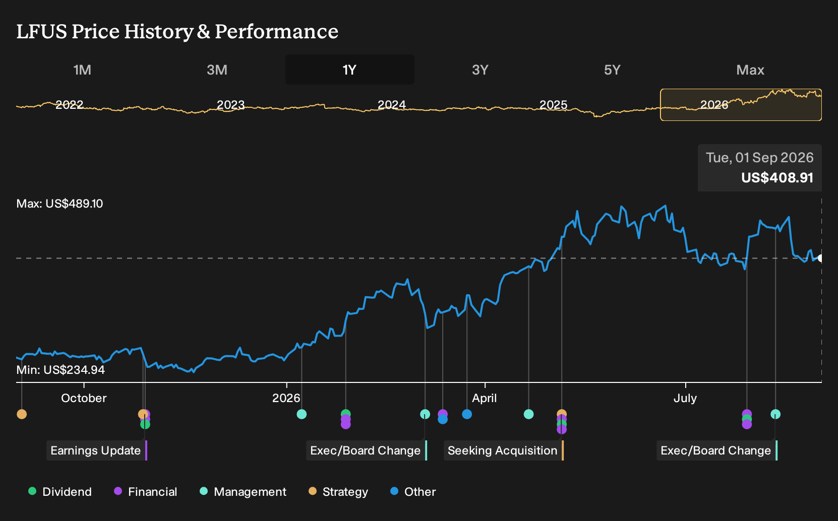Click the Max: US$489.10 label
This screenshot has height=521, width=838.
click(x=59, y=204)
